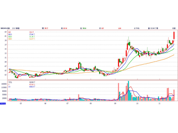178x133 pixels.
Task: Click the red up-triangle price change indicator
Action: coord(119,28)
